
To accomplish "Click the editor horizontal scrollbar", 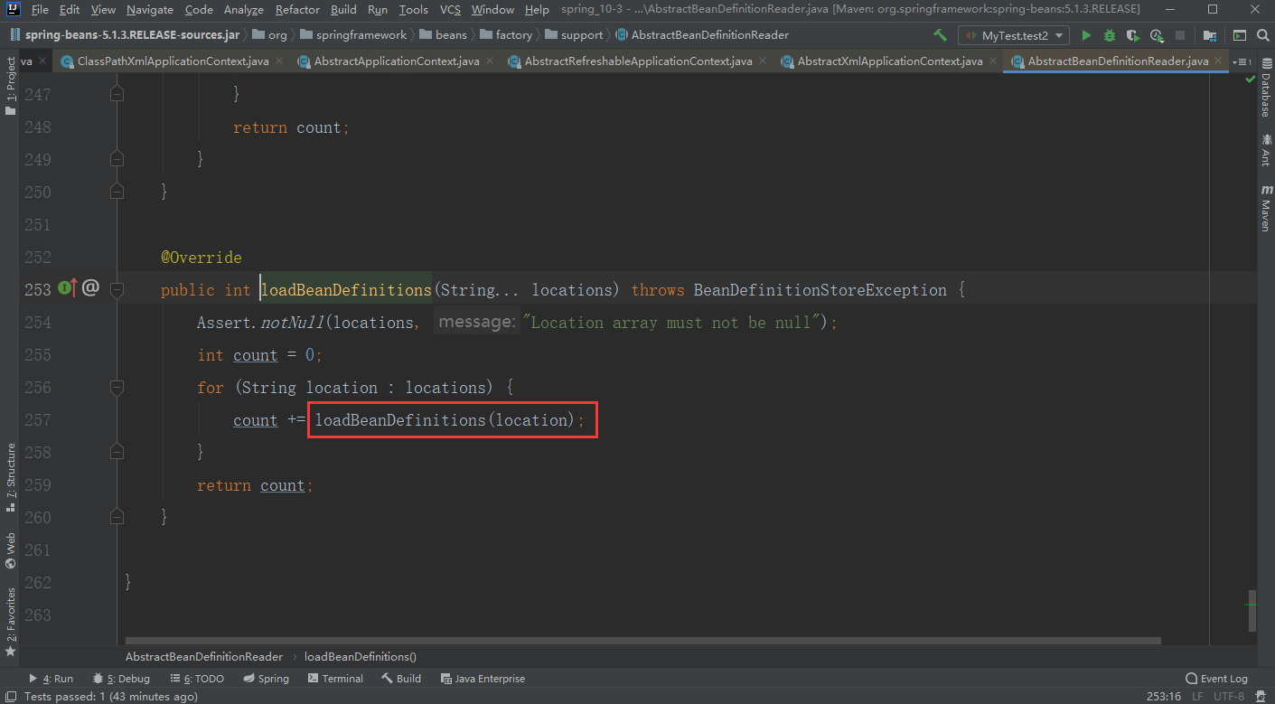I will pyautogui.click(x=642, y=641).
